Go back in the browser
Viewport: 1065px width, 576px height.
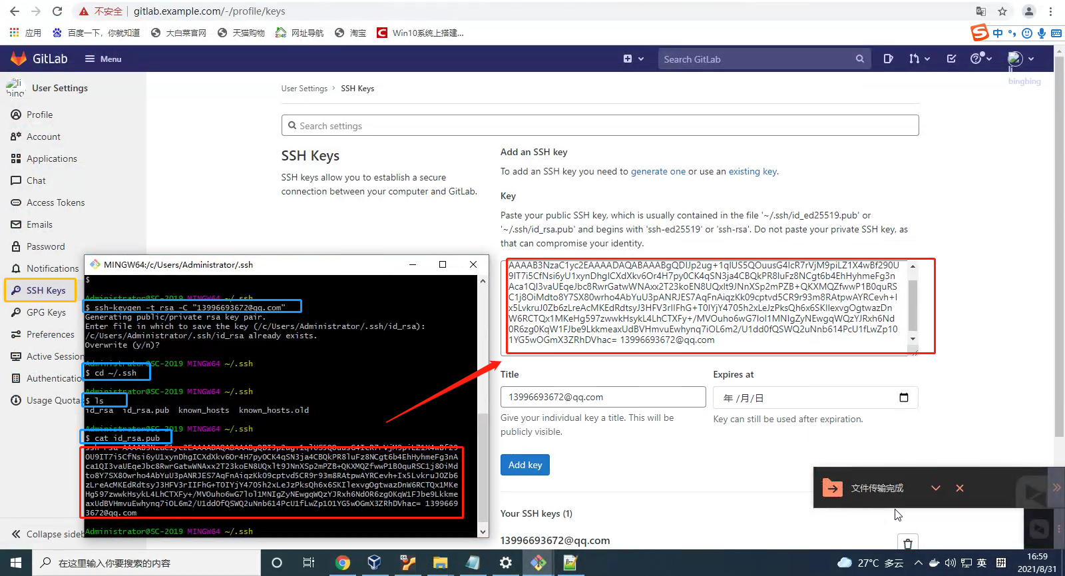15,11
